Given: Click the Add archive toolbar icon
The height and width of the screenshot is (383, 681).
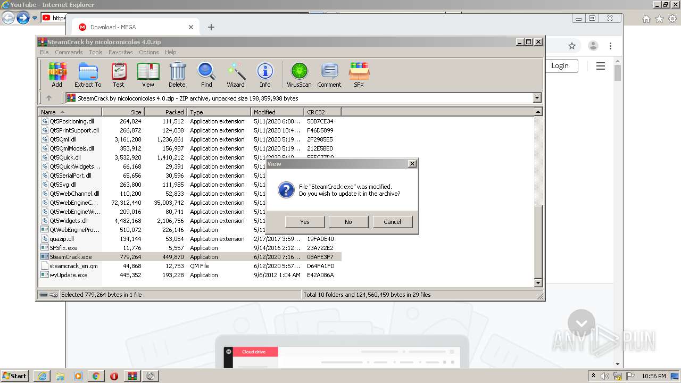Looking at the screenshot, I should (x=57, y=74).
